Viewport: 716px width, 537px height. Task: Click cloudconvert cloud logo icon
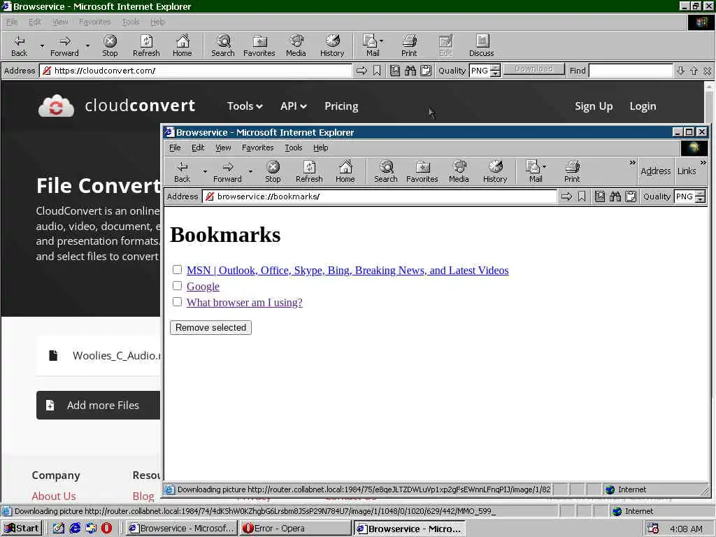click(56, 106)
